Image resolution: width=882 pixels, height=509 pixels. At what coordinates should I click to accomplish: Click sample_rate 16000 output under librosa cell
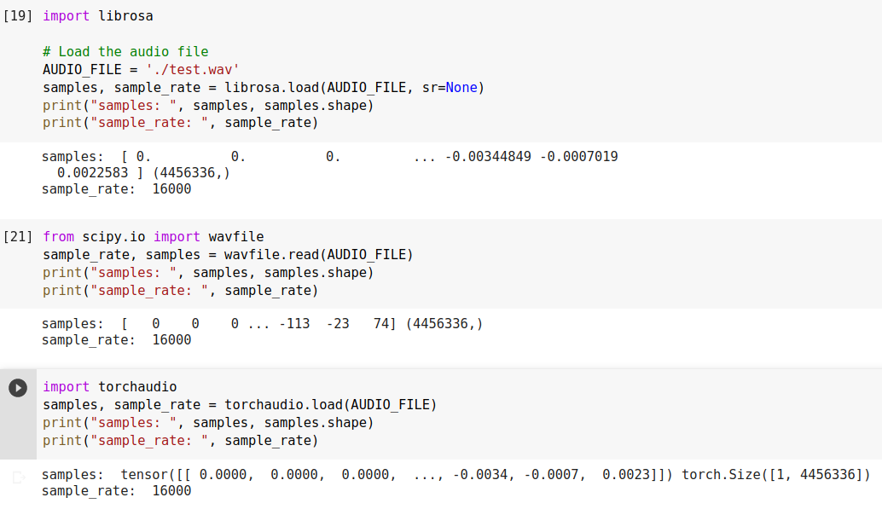click(116, 189)
